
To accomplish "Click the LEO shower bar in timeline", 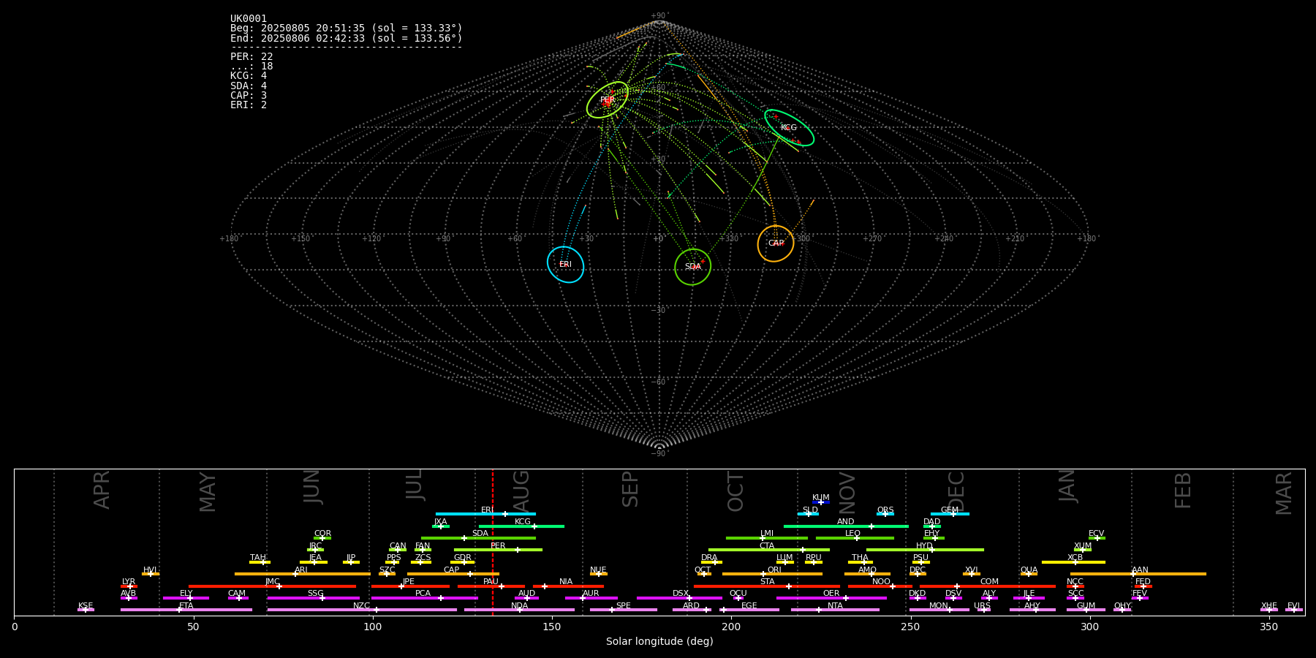I will coord(855,538).
